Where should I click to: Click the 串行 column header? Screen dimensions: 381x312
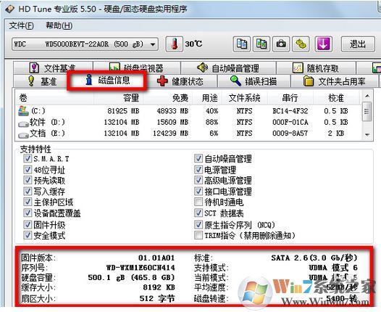tap(290, 98)
